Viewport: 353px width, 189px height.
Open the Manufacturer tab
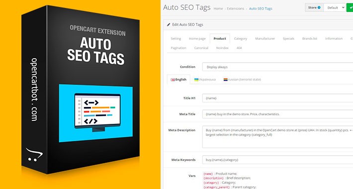coord(265,38)
